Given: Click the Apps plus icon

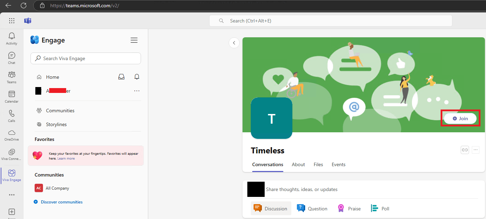Looking at the screenshot, I should click(x=12, y=212).
